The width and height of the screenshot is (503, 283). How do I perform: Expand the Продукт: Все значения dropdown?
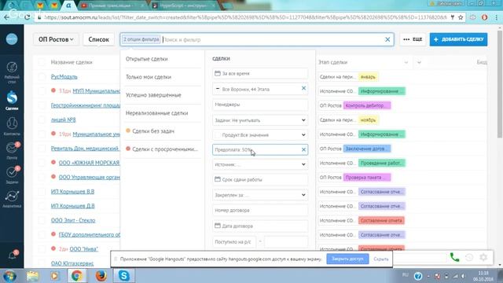point(260,135)
